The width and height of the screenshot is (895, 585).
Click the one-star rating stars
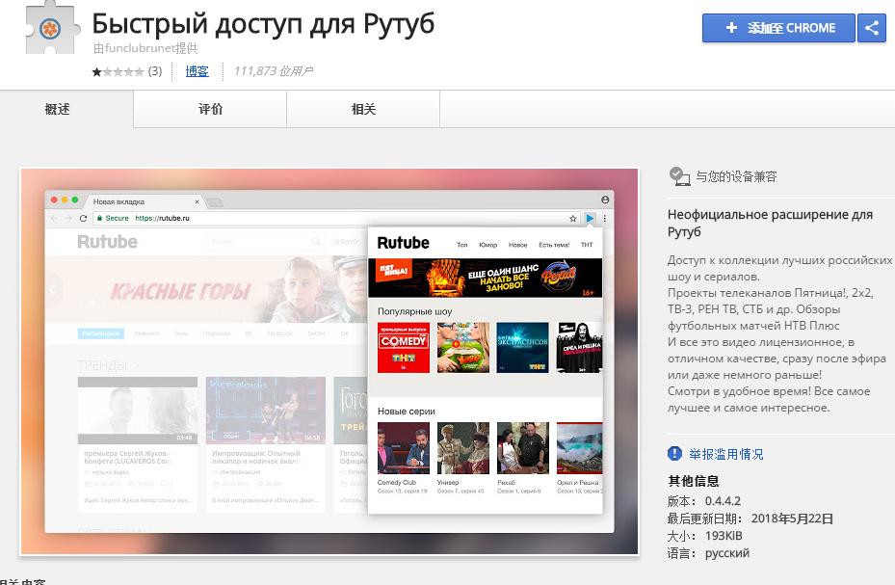coord(117,71)
